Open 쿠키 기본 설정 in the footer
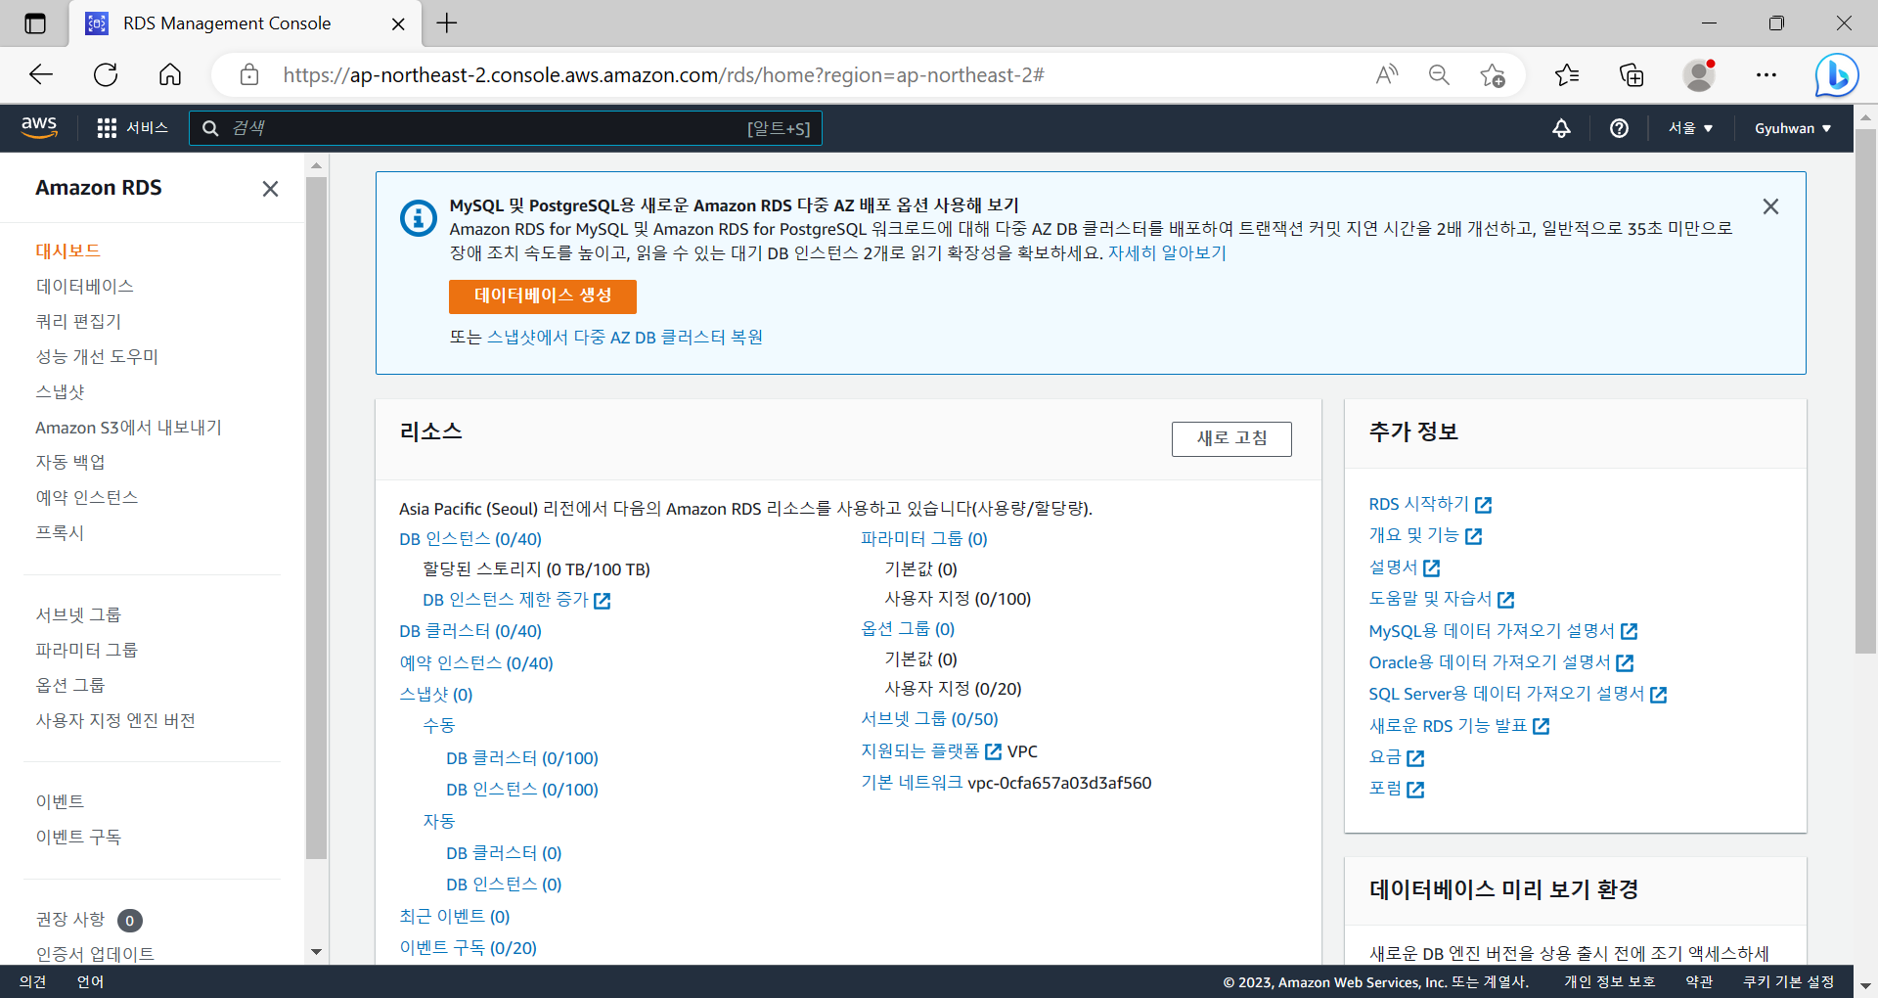 pos(1788,981)
